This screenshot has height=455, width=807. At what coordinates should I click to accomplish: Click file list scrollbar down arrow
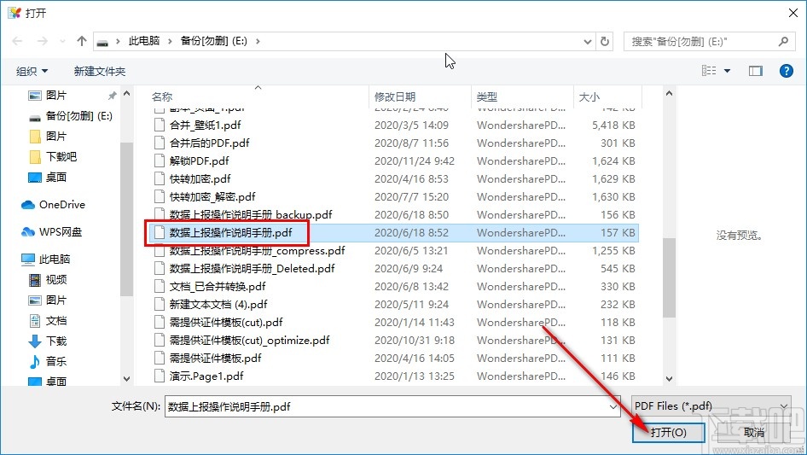pyautogui.click(x=669, y=379)
